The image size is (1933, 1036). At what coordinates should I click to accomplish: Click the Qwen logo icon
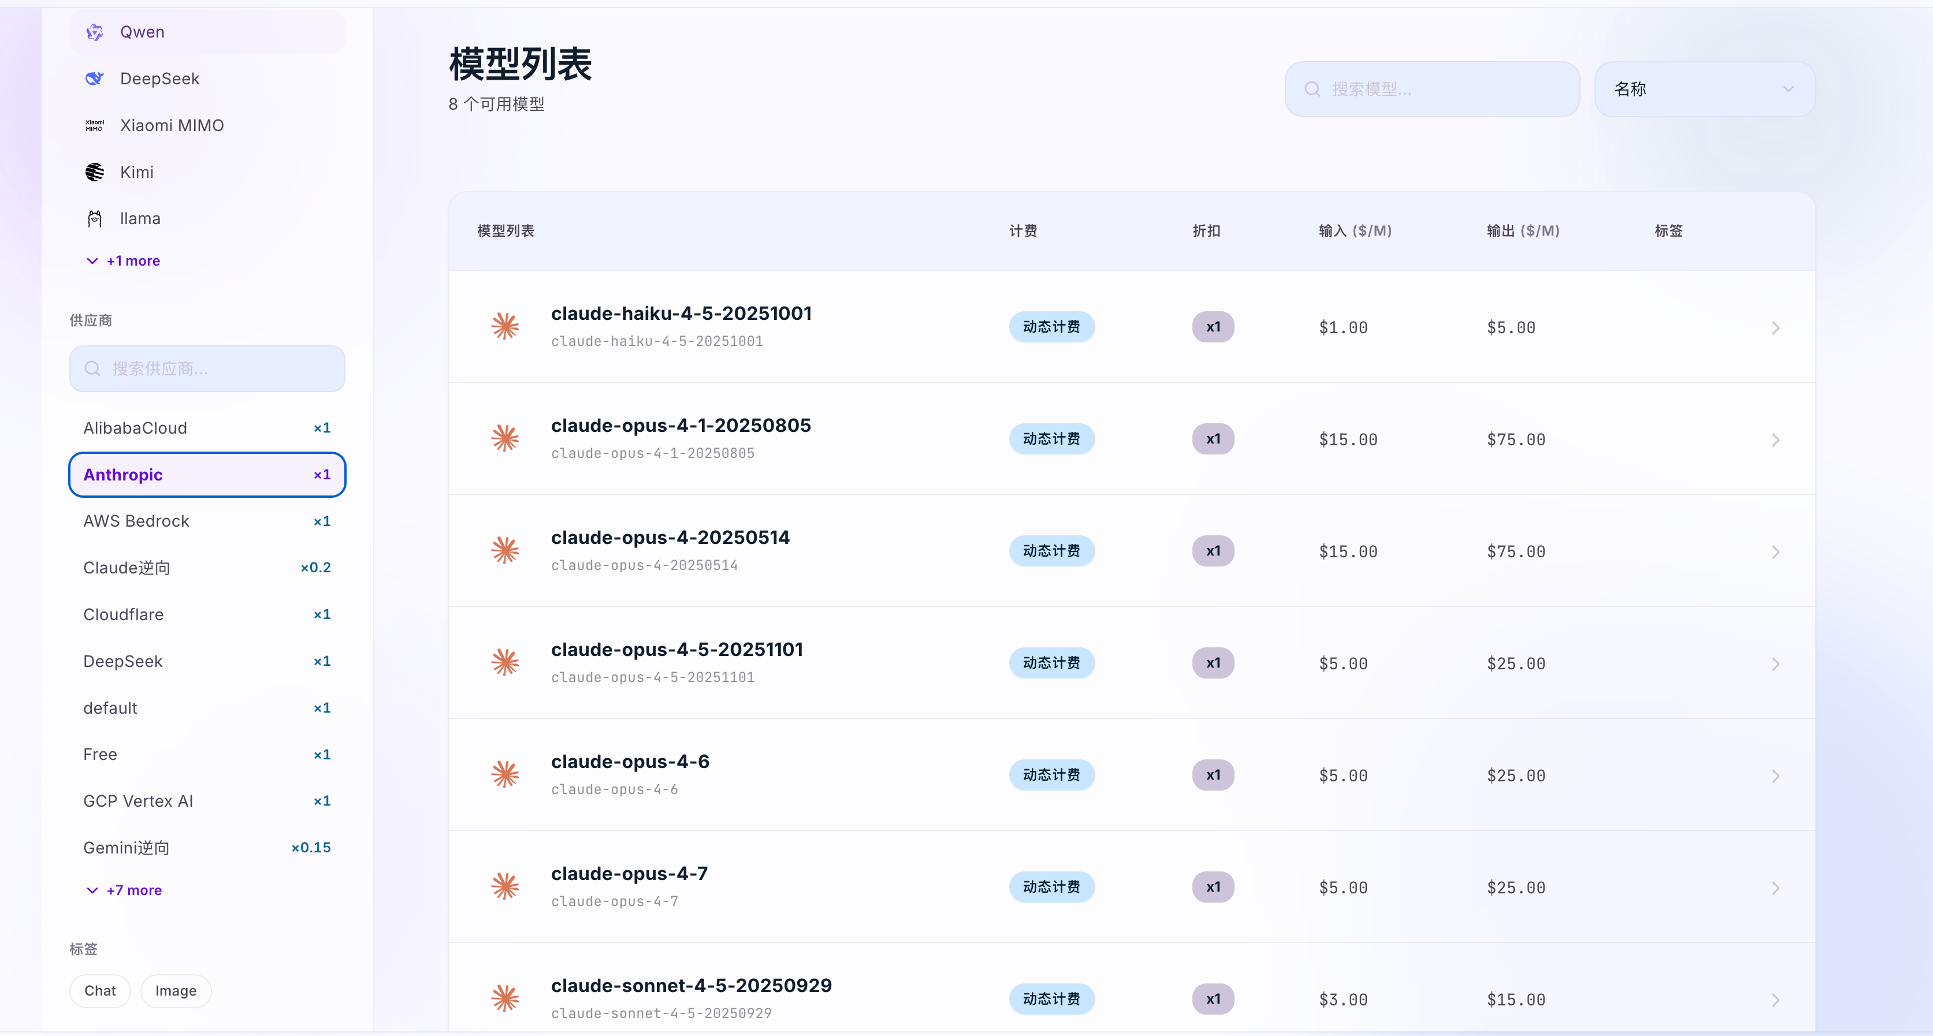click(95, 32)
